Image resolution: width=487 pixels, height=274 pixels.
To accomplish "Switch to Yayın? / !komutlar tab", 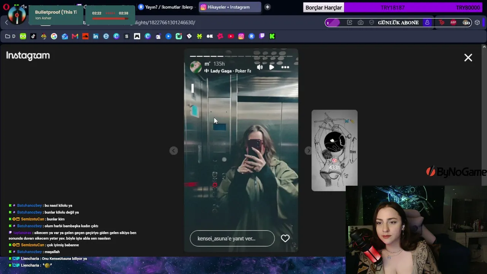I will click(166, 7).
